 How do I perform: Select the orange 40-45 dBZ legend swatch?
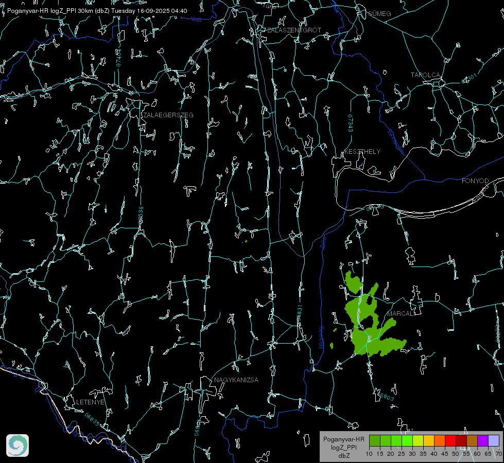pos(440,440)
